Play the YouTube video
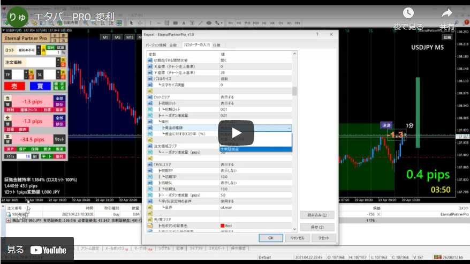Image resolution: width=470 pixels, height=264 pixels. tap(236, 133)
